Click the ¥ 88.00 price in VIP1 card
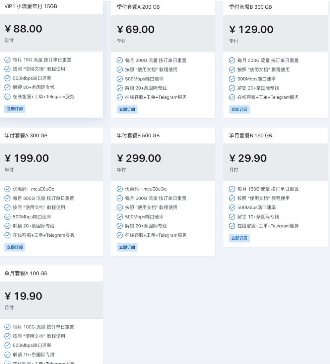The width and height of the screenshot is (330, 364). click(x=23, y=29)
